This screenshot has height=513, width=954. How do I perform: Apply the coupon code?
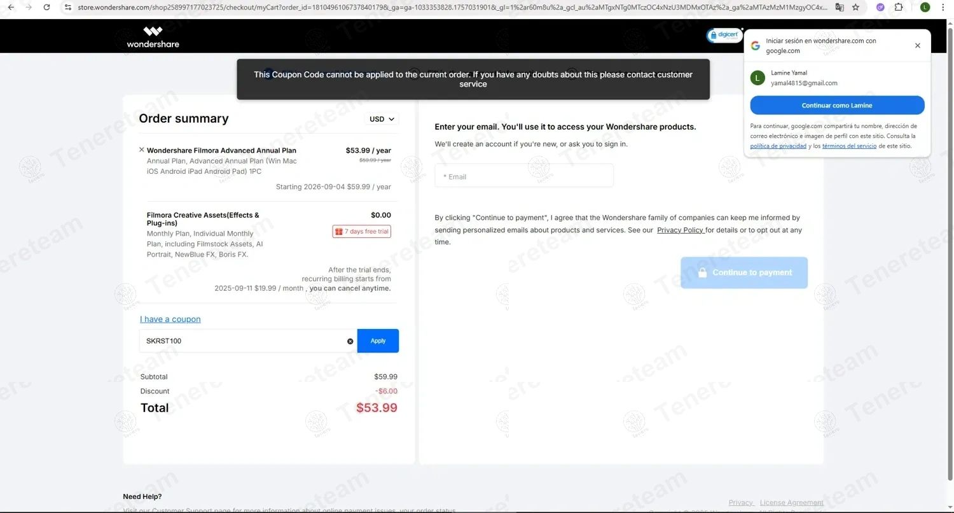(x=378, y=341)
